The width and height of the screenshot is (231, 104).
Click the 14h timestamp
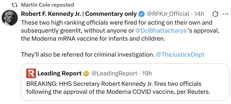point(199,14)
